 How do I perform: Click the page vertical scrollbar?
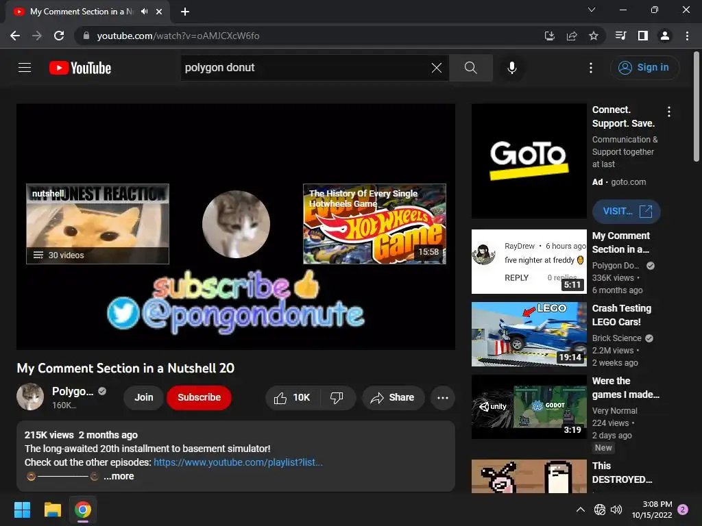697,105
